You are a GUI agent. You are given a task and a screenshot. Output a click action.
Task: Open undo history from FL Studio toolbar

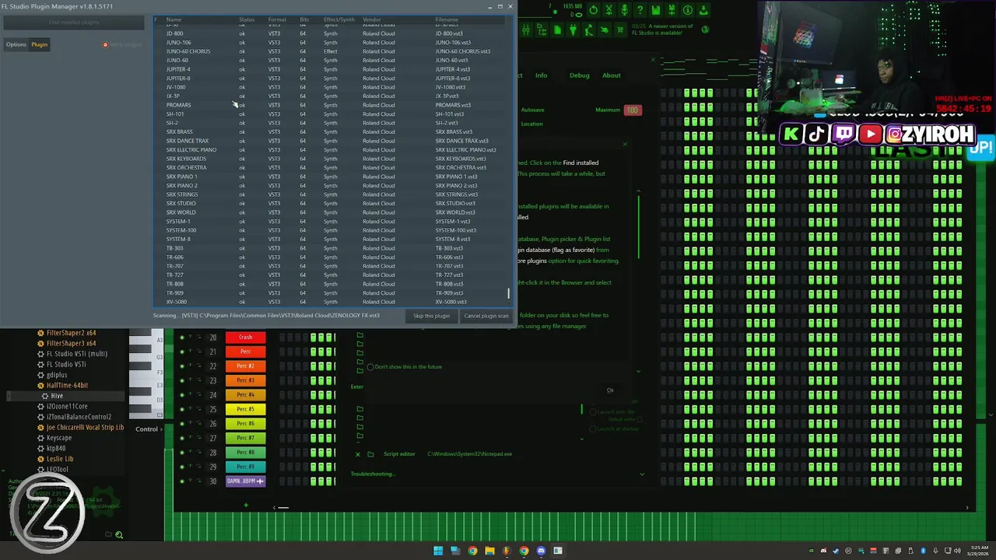(594, 10)
